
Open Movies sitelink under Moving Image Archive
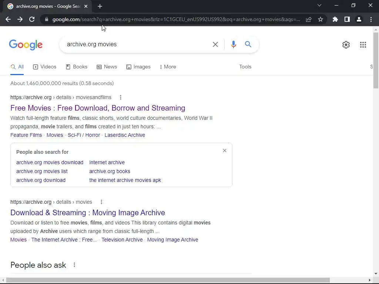19,240
